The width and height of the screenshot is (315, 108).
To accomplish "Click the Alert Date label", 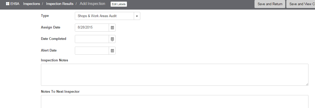I will [49, 51].
